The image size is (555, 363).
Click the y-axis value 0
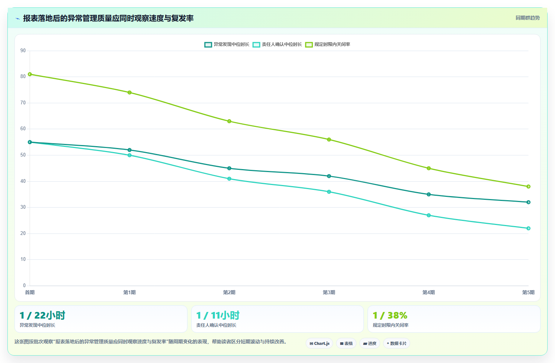[24, 286]
